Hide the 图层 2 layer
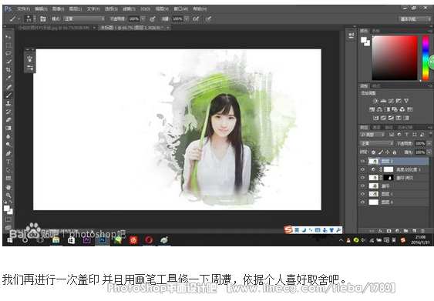This screenshot has height=301, width=434. 362,161
